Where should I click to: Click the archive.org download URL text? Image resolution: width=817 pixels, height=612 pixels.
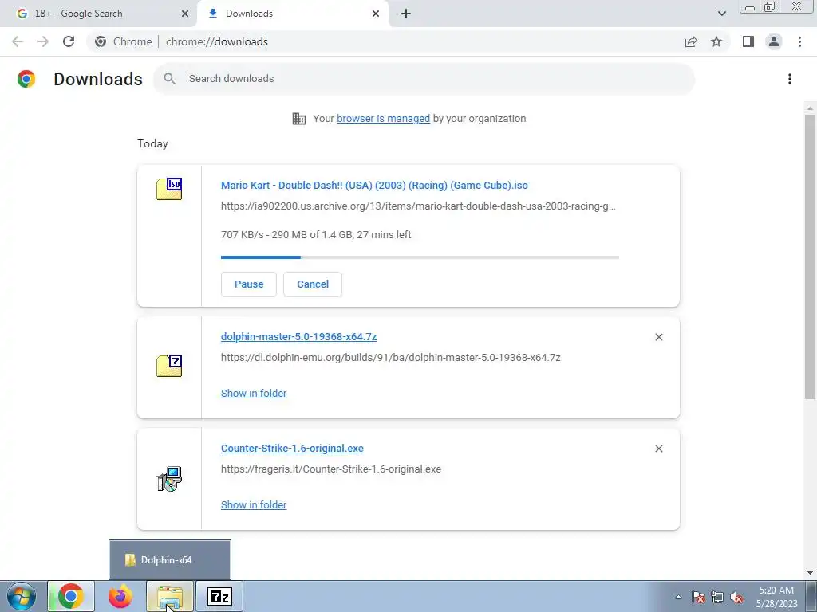click(418, 206)
